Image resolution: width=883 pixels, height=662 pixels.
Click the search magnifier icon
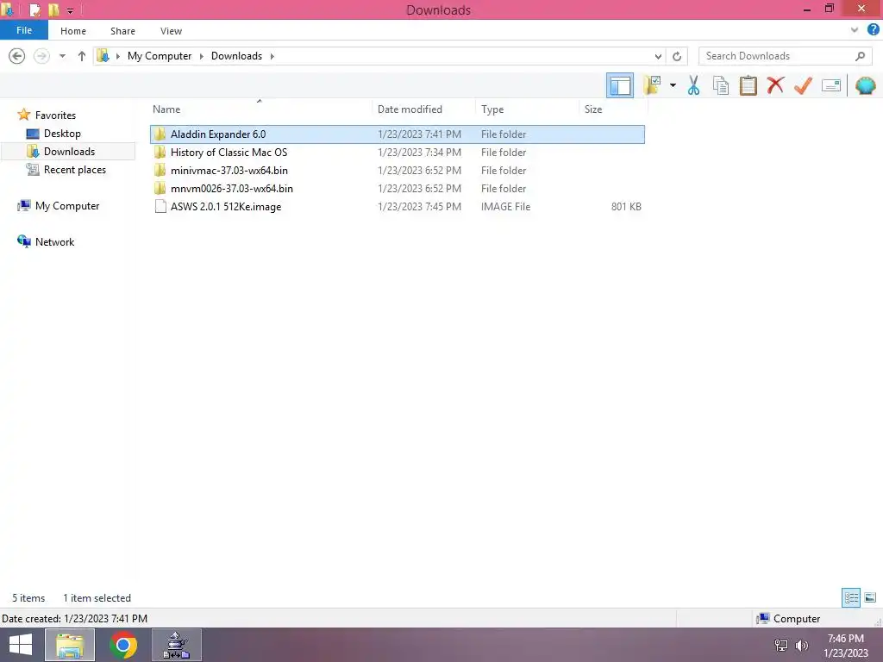(x=860, y=56)
